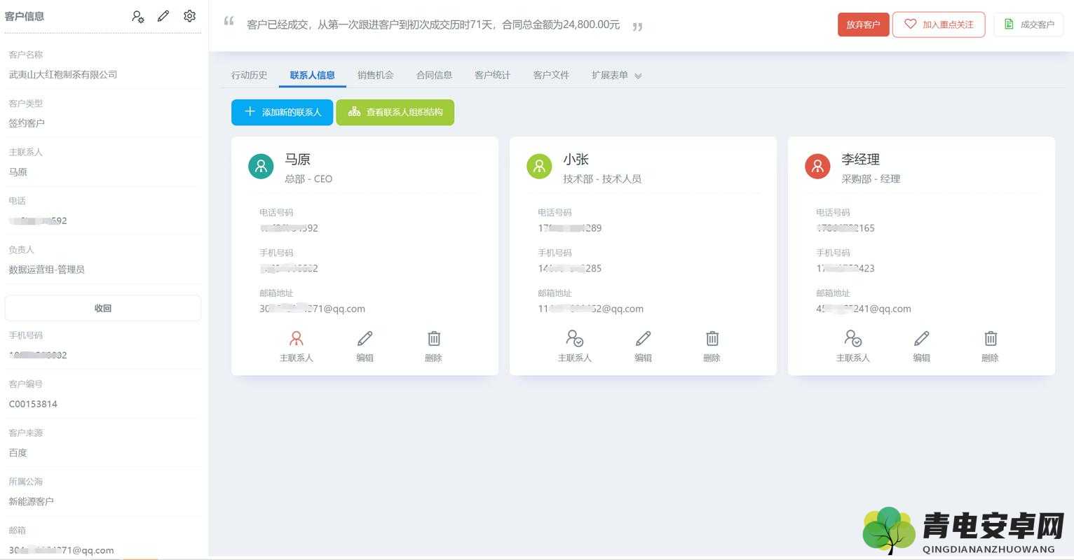This screenshot has width=1074, height=560.
Task: Click the 采购部 - 经理 title text
Action: (x=871, y=179)
